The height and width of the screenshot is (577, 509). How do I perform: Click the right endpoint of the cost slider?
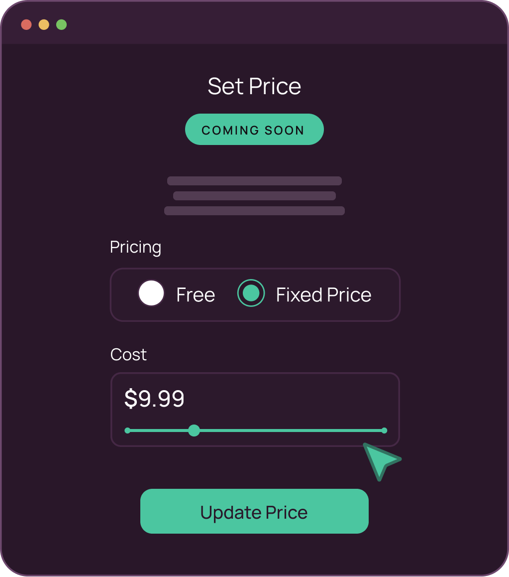384,431
